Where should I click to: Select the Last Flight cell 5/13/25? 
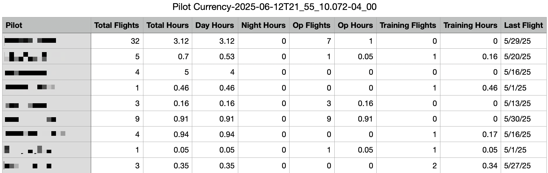pos(524,103)
